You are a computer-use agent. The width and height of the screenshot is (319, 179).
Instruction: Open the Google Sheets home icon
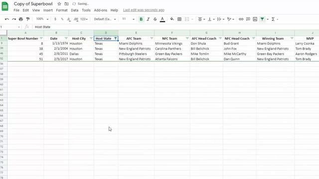tap(5, 6)
